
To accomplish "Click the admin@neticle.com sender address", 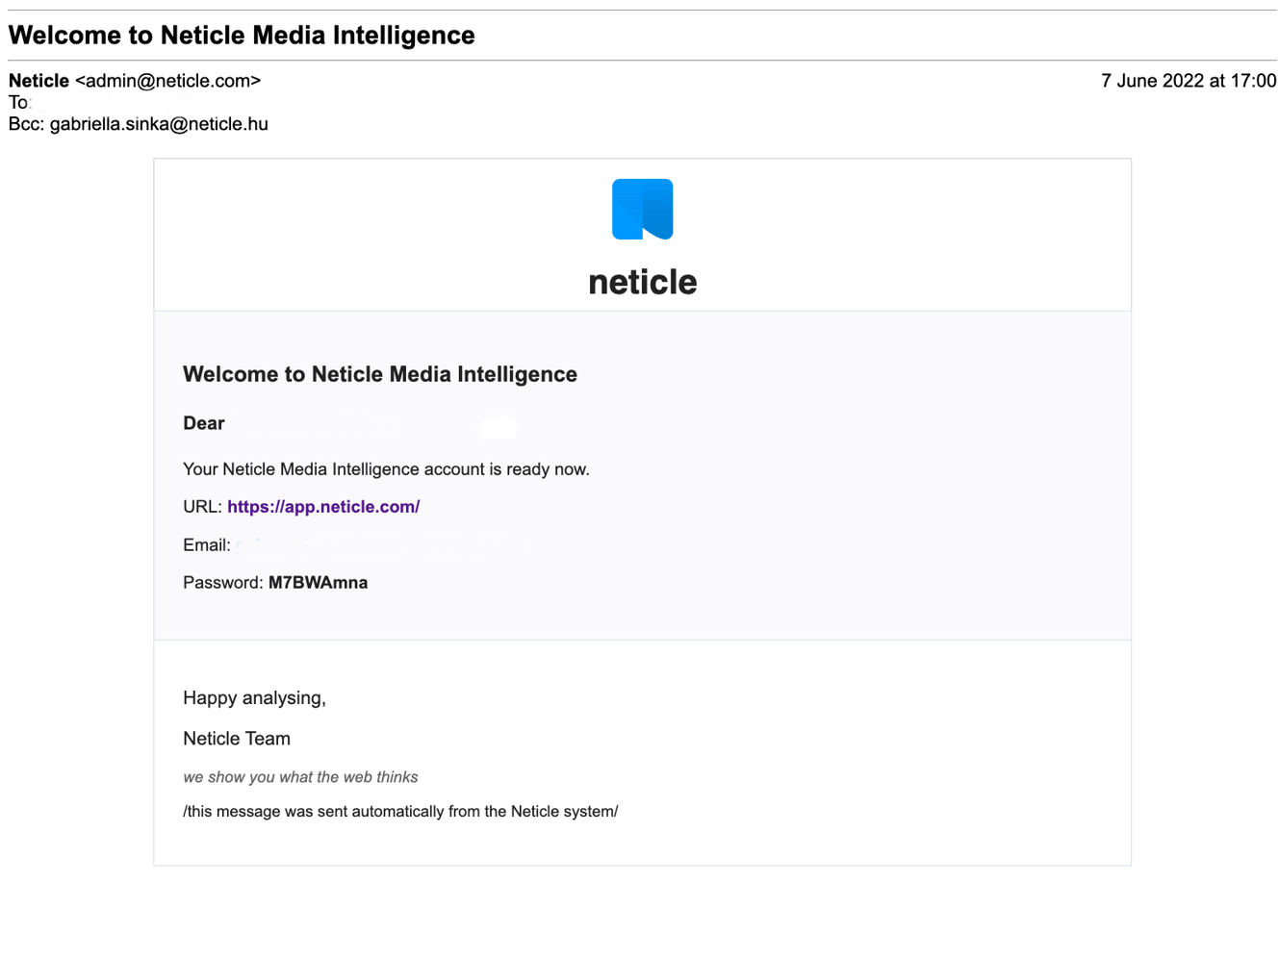I will [x=168, y=81].
